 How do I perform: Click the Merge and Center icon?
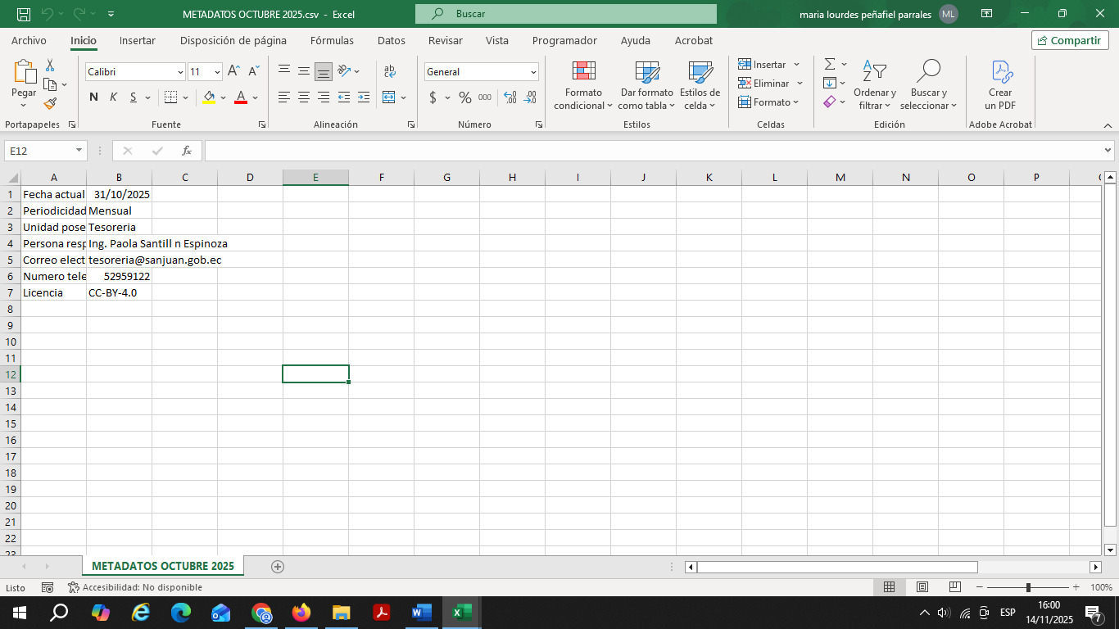[389, 97]
